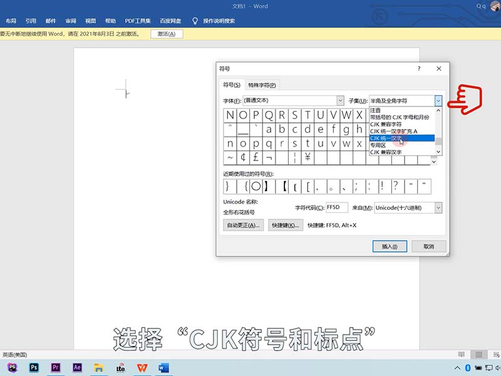Screen dimensions: 501x376
Task: Switch to the 特殊字符(P) tab
Action: pos(262,85)
